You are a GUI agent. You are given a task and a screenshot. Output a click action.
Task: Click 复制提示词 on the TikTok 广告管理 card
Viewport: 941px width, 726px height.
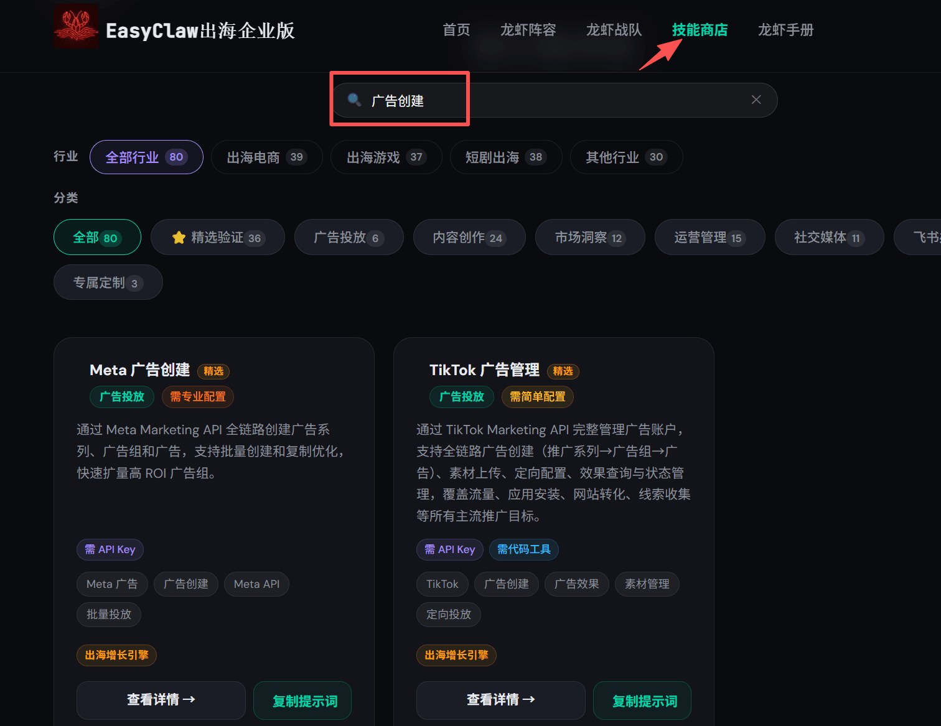pos(642,700)
